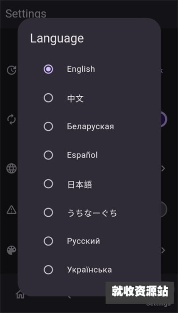Toggle the purple switch beside sync
The width and height of the screenshot is (178, 313).
point(164,119)
